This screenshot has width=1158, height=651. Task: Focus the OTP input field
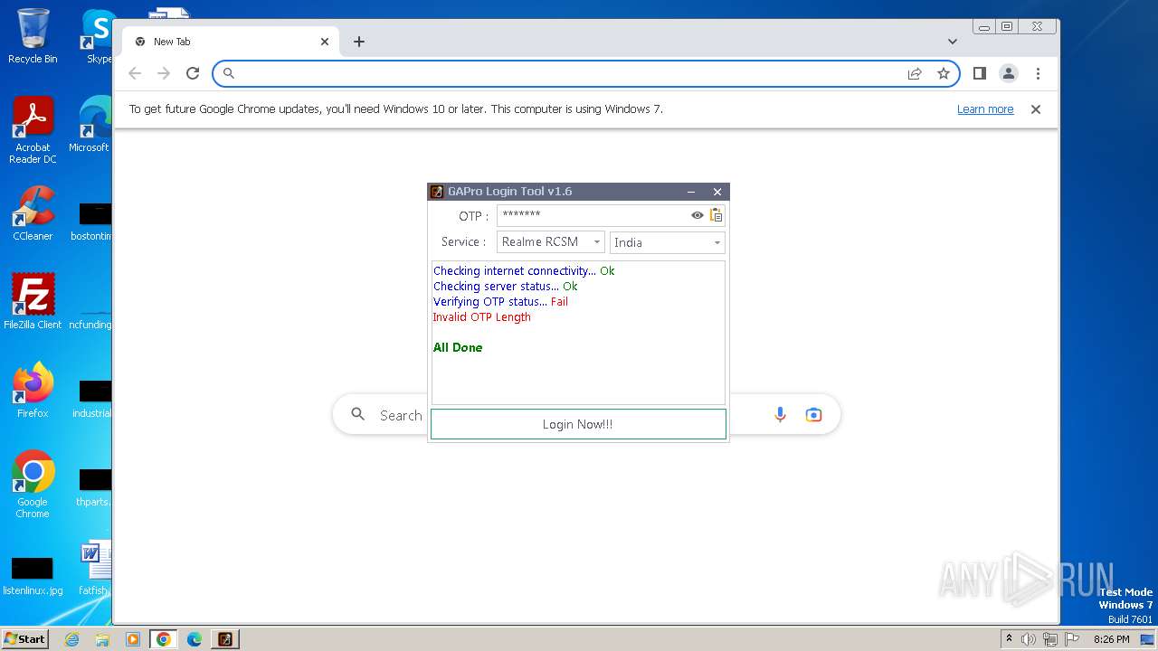593,215
